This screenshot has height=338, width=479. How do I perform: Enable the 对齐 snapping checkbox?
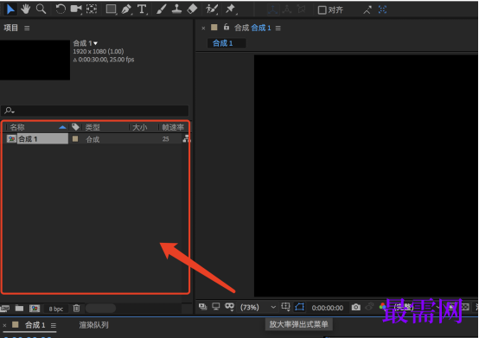point(322,10)
